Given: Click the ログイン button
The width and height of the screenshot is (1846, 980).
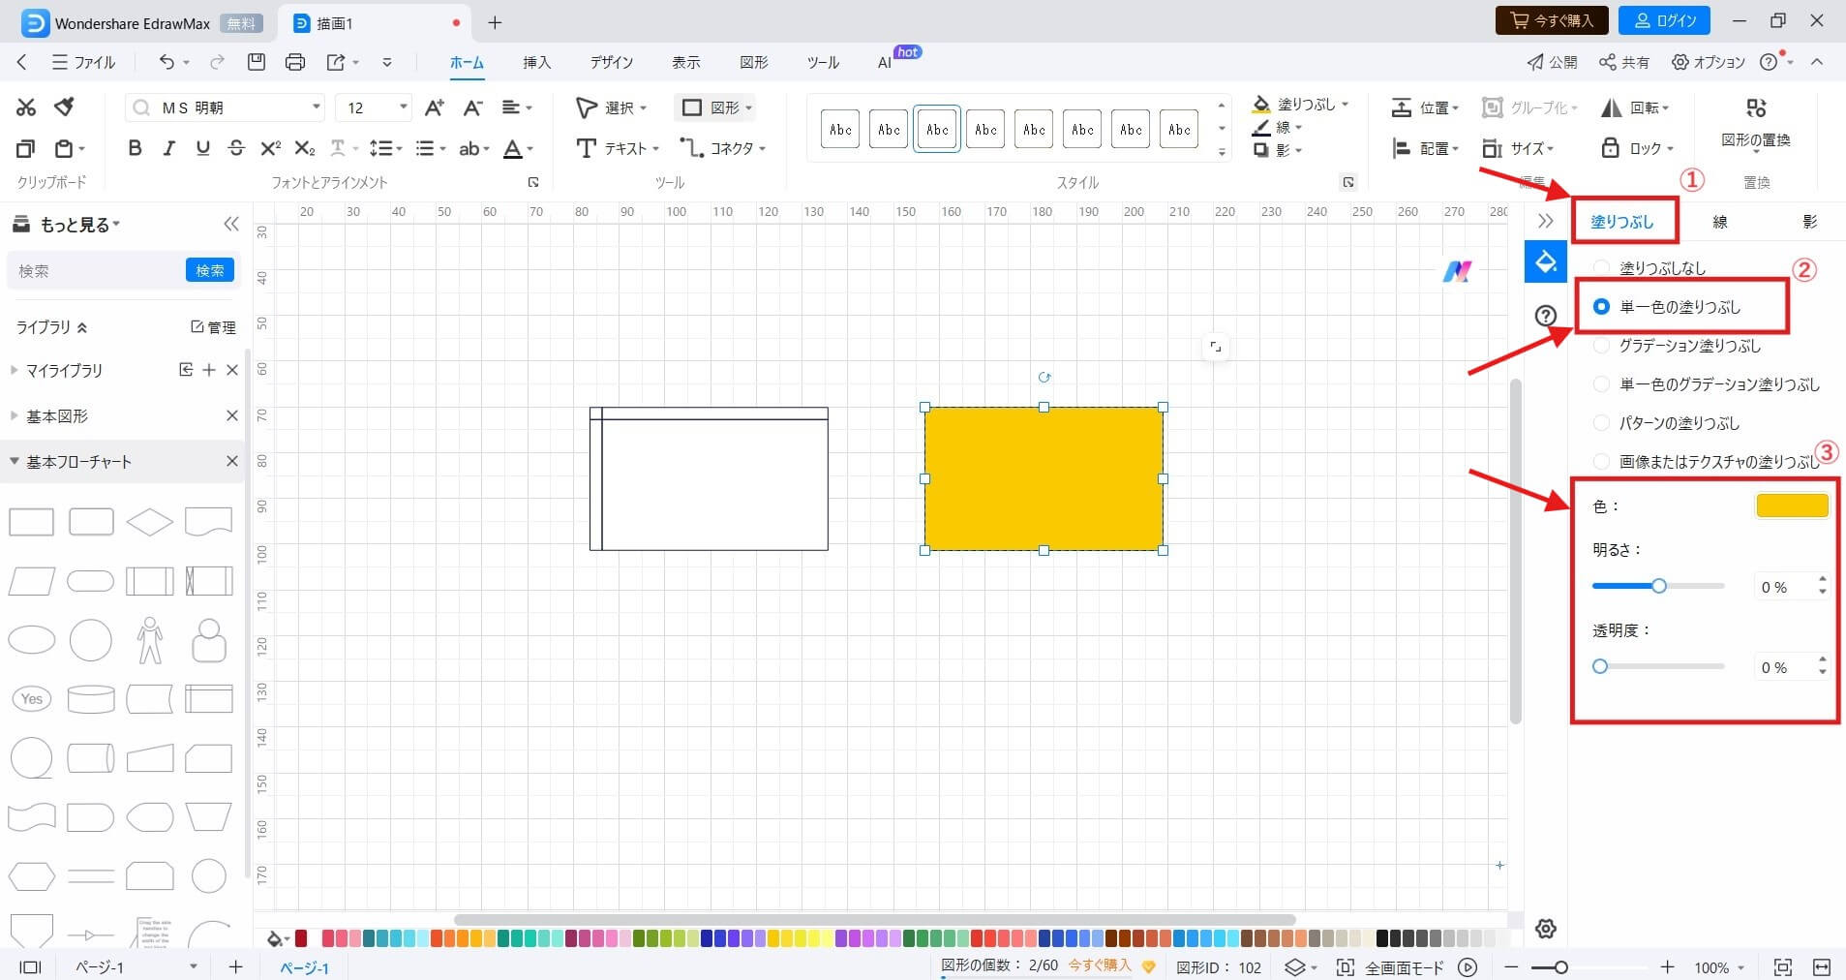Looking at the screenshot, I should 1665,20.
